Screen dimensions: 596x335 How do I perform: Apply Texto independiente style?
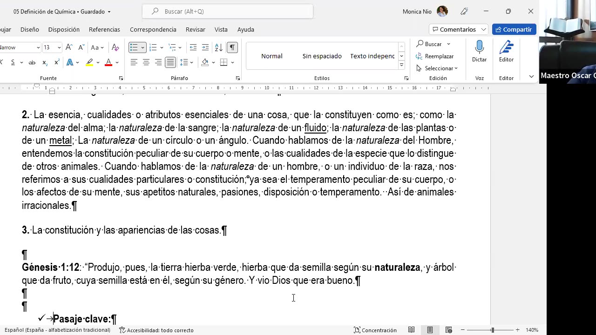click(372, 56)
